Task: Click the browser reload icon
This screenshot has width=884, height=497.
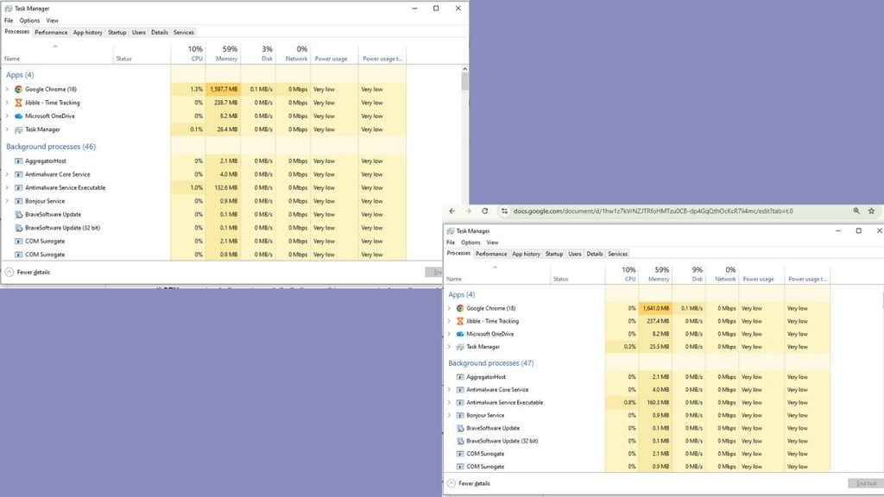Action: (x=485, y=211)
